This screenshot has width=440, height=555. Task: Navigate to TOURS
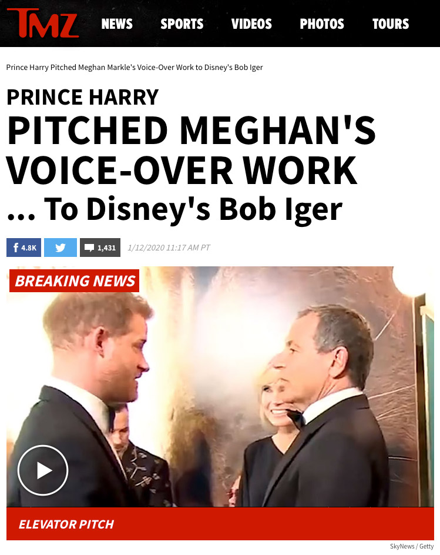[x=391, y=24]
